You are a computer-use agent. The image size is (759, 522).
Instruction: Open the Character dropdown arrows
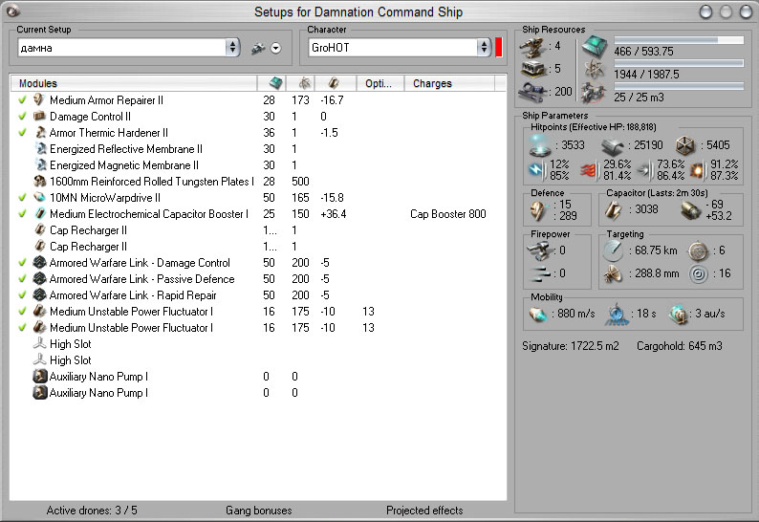coord(484,48)
